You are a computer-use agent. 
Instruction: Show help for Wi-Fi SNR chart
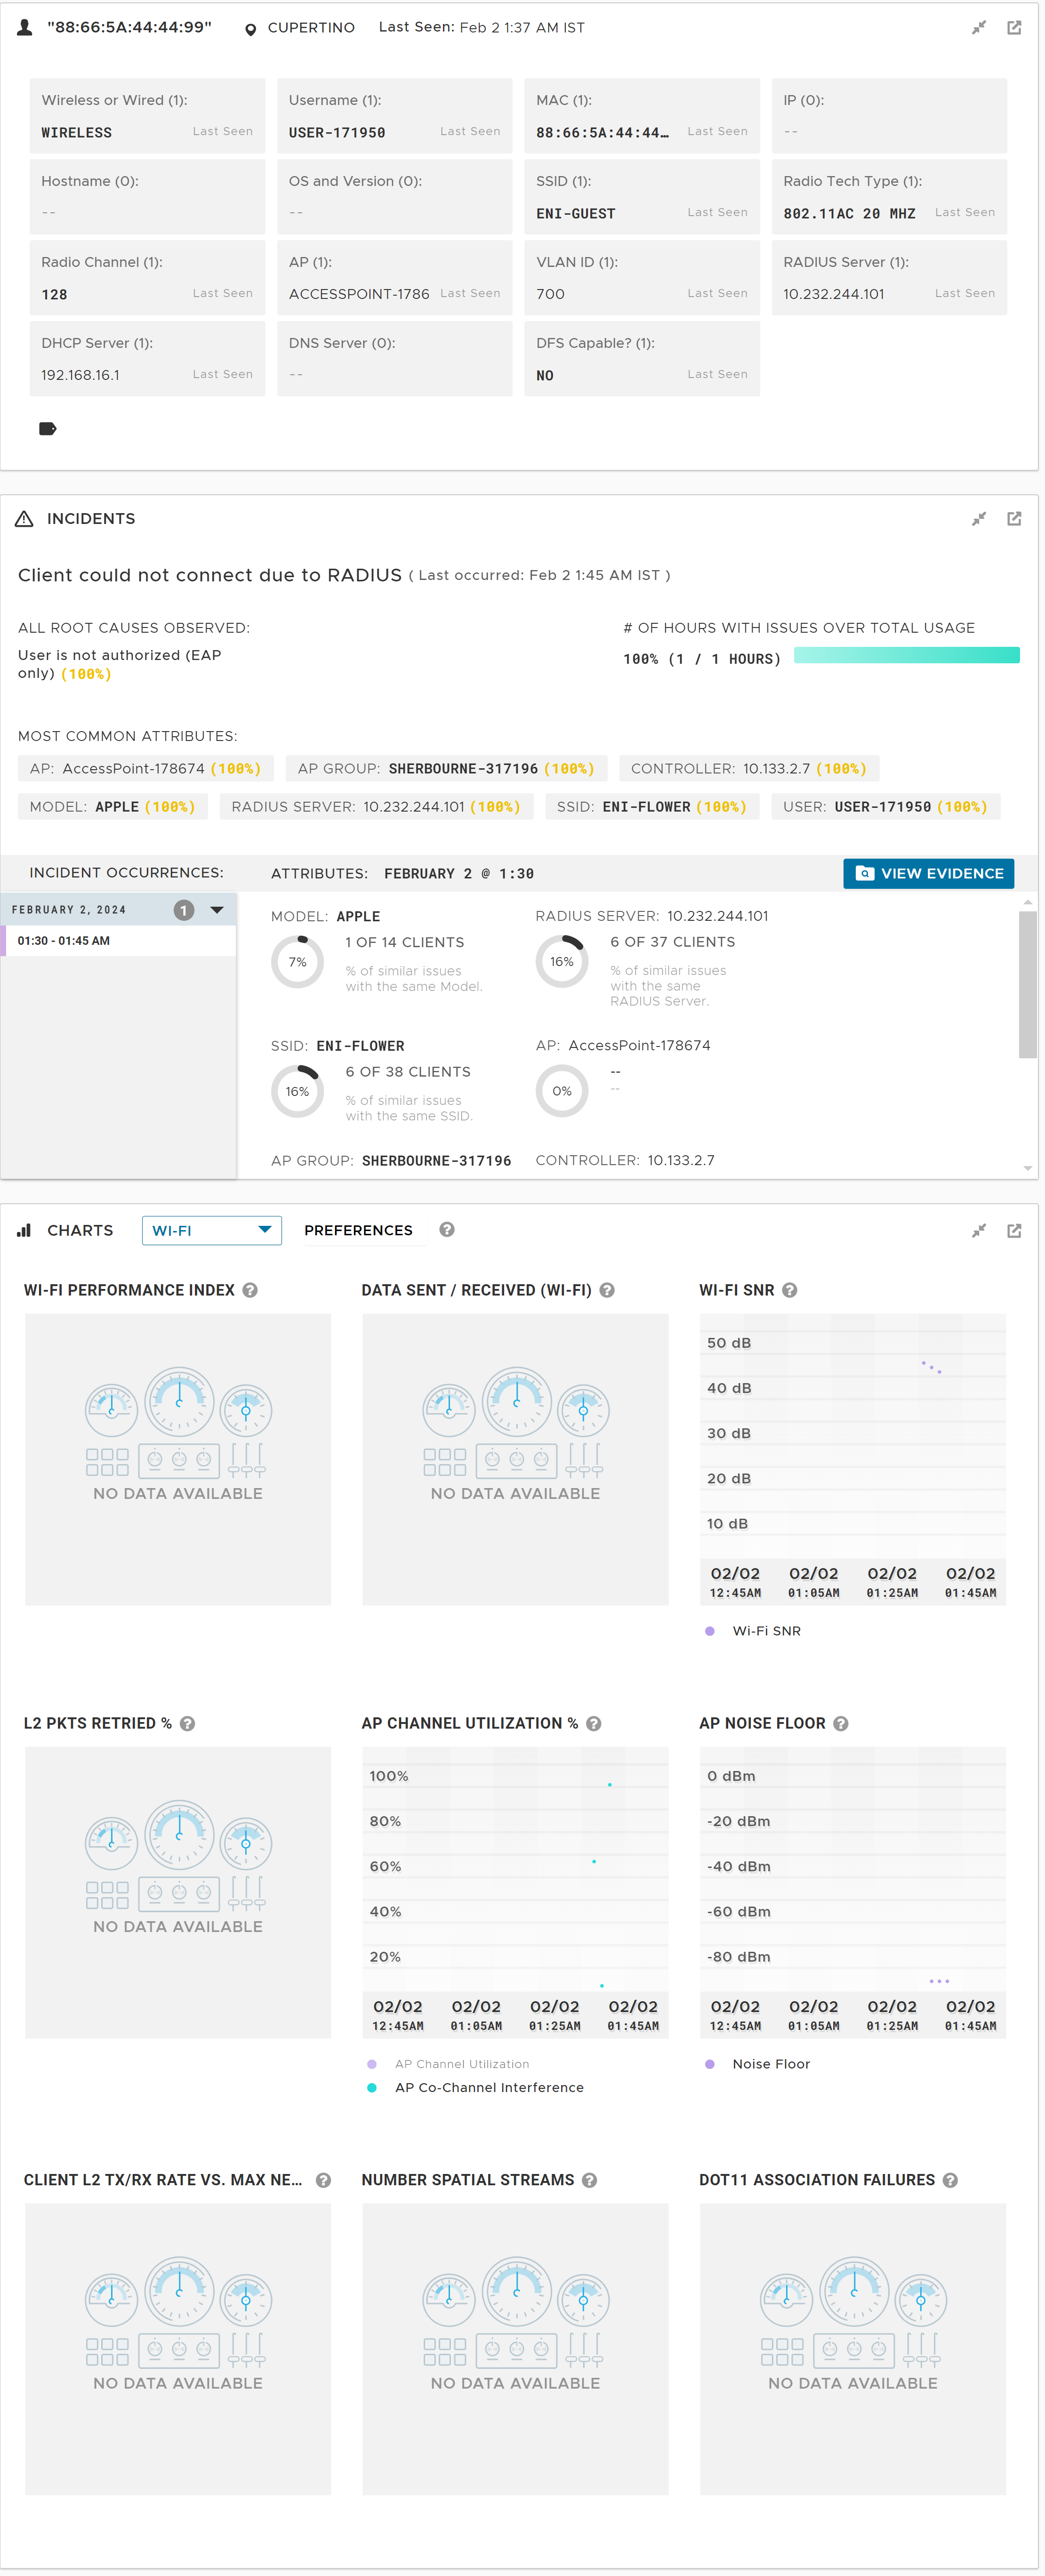pyautogui.click(x=790, y=1290)
